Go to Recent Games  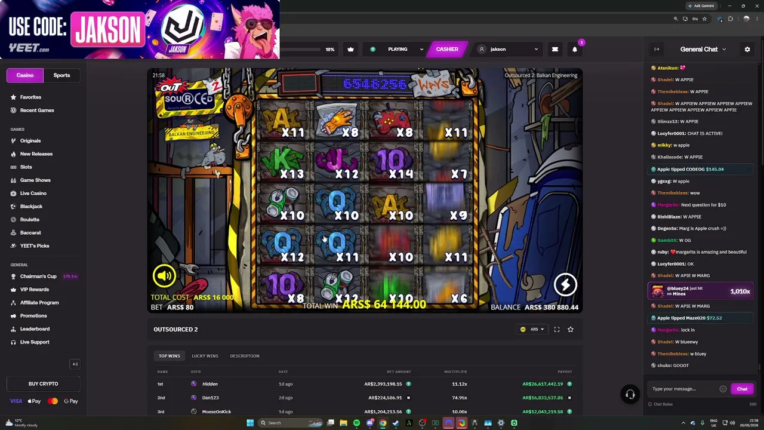point(37,110)
